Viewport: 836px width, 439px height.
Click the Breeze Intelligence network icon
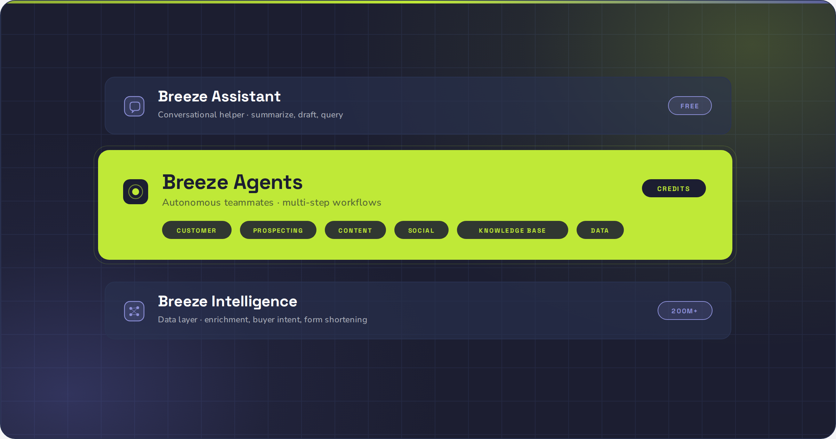coord(134,311)
